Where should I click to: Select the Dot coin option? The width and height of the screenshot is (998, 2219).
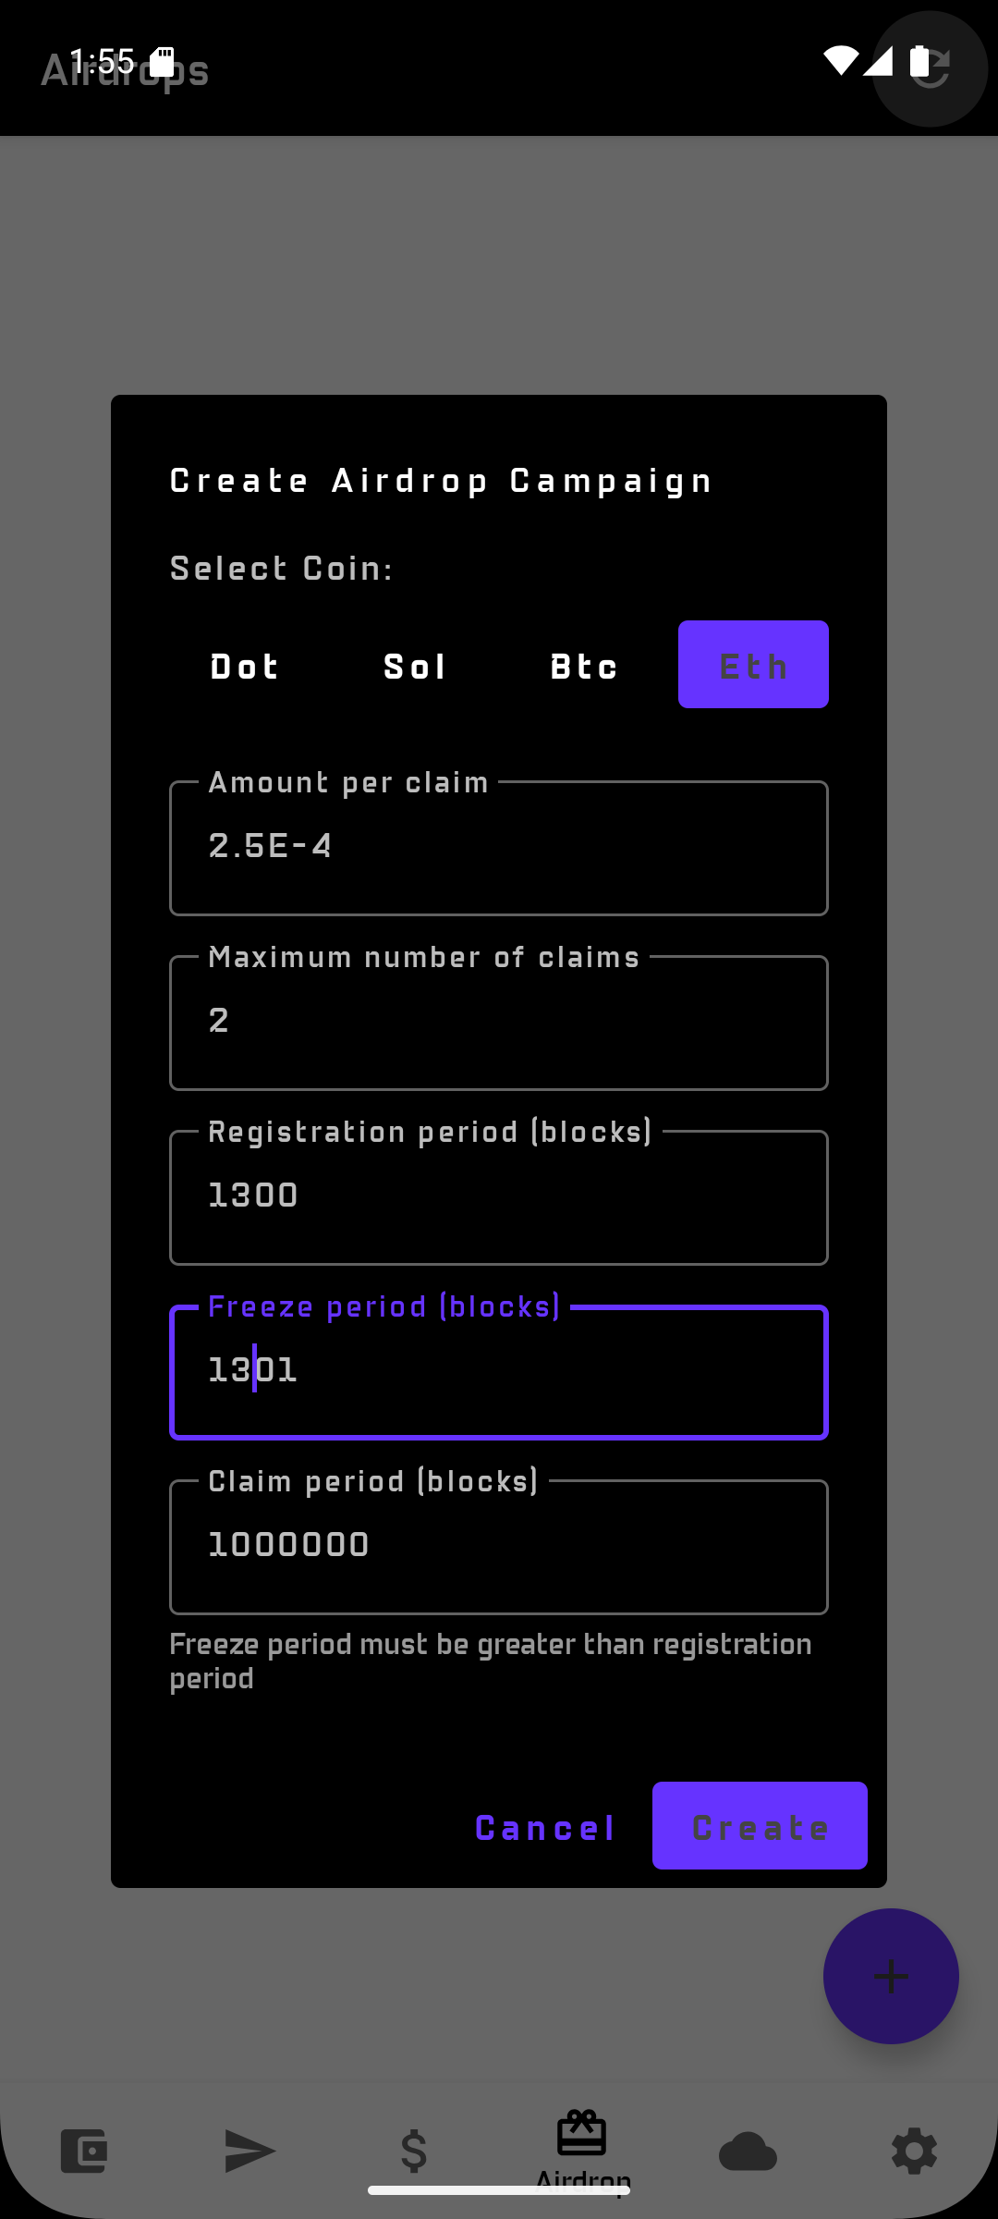(245, 666)
